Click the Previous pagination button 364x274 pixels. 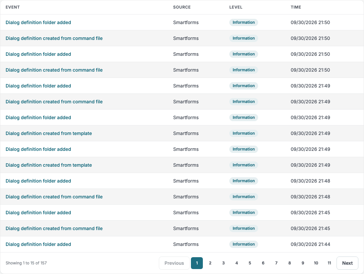[174, 263]
